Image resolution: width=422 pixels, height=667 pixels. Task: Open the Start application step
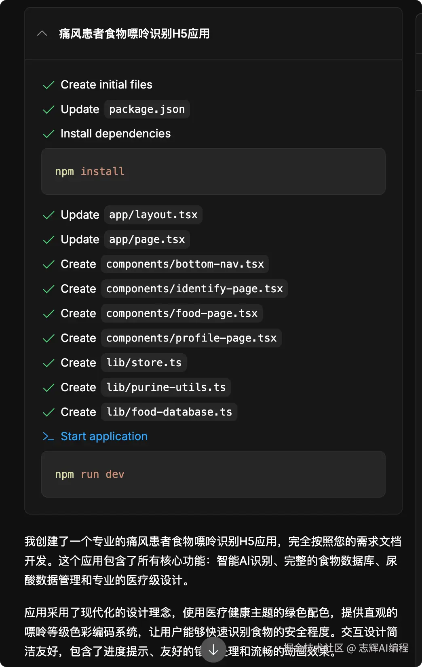tap(104, 437)
